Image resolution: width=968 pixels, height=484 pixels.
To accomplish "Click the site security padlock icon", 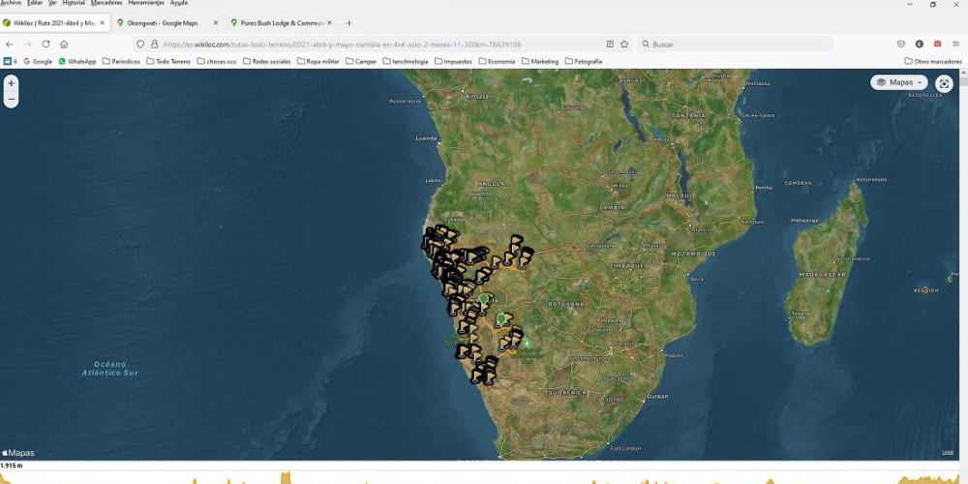I will (154, 45).
